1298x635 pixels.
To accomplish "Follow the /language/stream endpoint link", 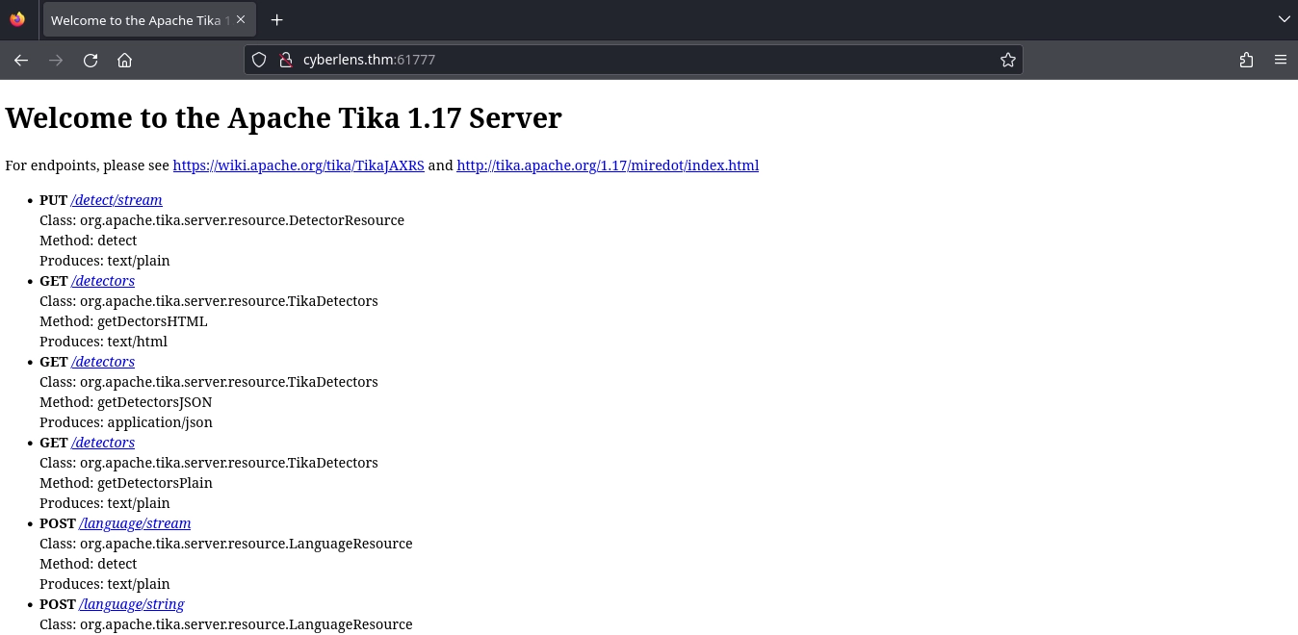I will [x=135, y=523].
